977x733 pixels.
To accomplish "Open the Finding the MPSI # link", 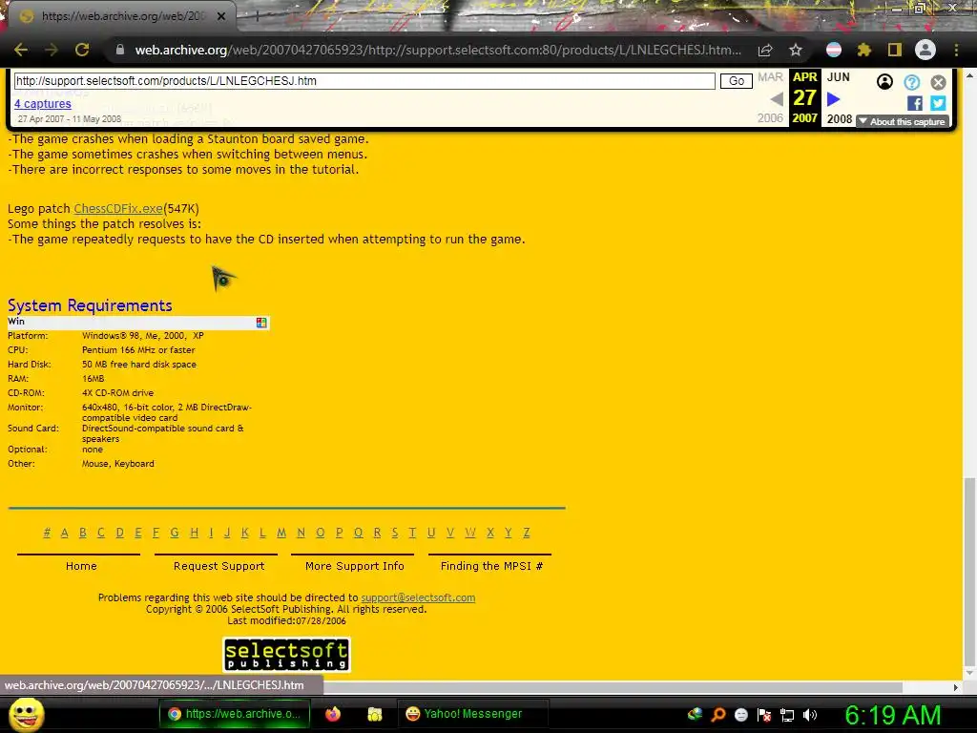I will point(491,566).
